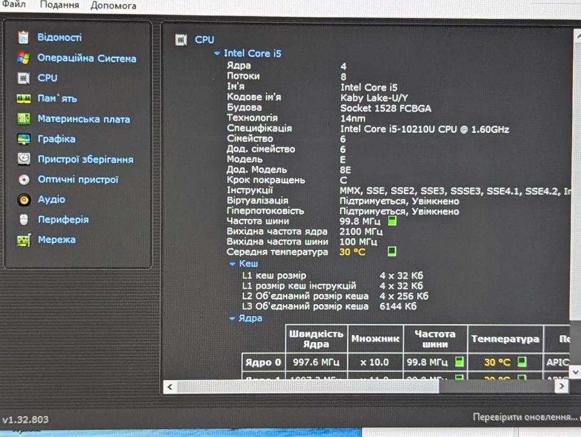Click the Мережа network card icon
581x437 pixels.
[24, 240]
